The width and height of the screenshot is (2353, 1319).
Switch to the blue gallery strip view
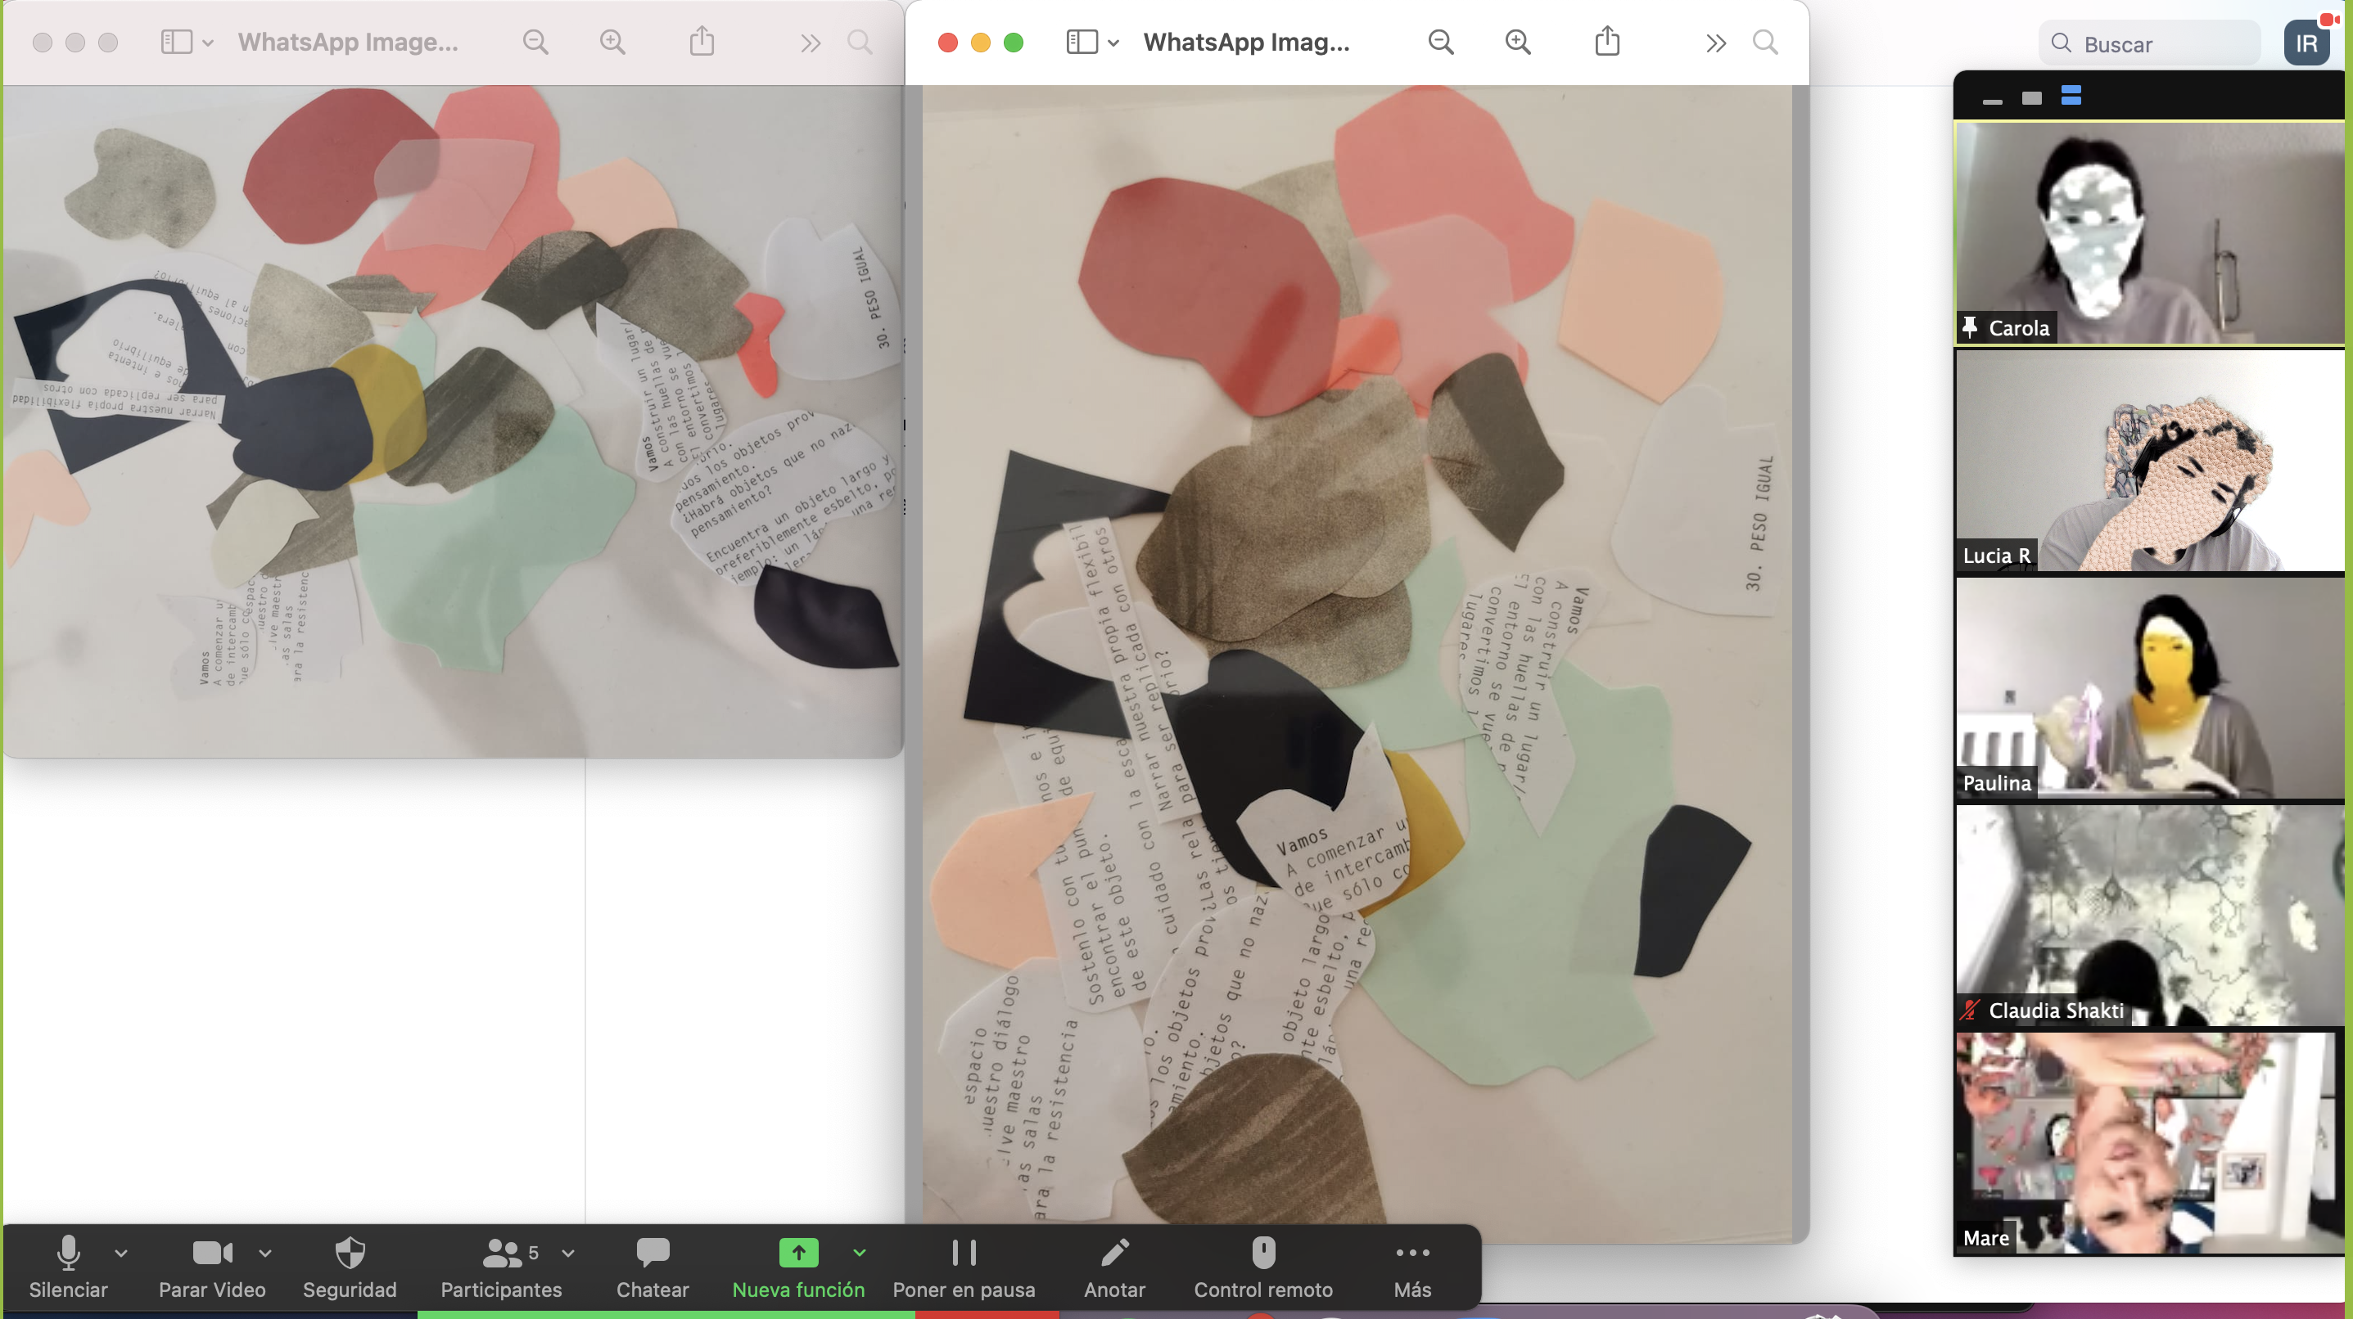tap(2071, 96)
